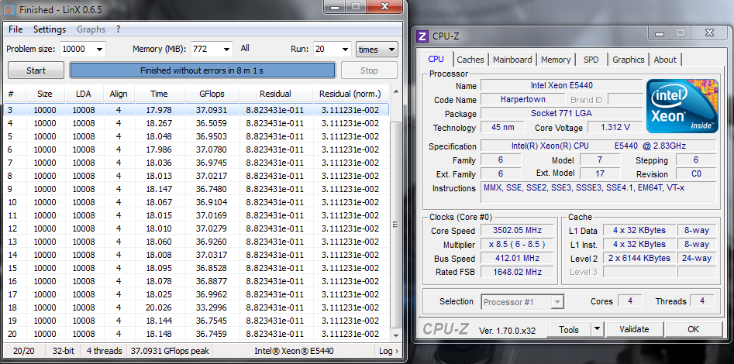The width and height of the screenshot is (734, 364).
Task: Click LinX scrollbar down arrow
Action: coord(396,335)
